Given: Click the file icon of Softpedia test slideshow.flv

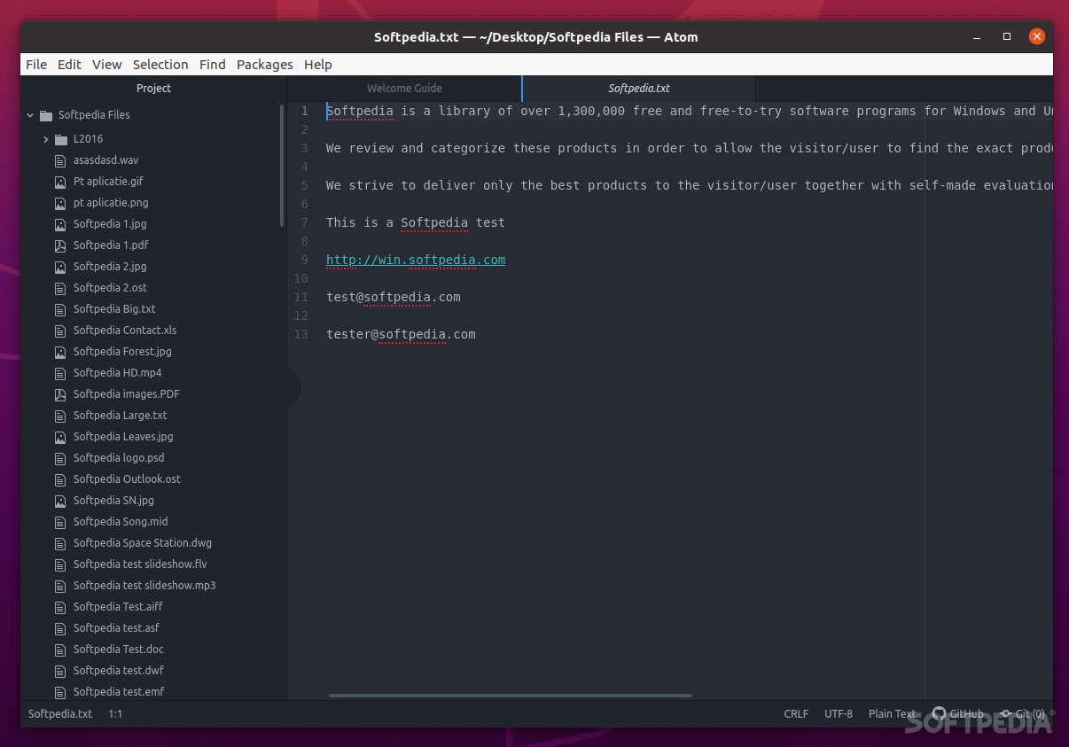Looking at the screenshot, I should click(x=60, y=564).
